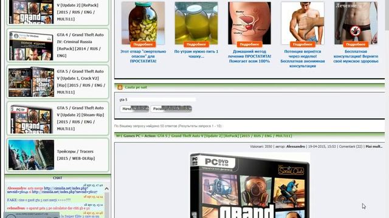Screen dimensions: 389x218
Task: Open ad link 'Потенция вернётся через неделю'
Action: (303, 59)
